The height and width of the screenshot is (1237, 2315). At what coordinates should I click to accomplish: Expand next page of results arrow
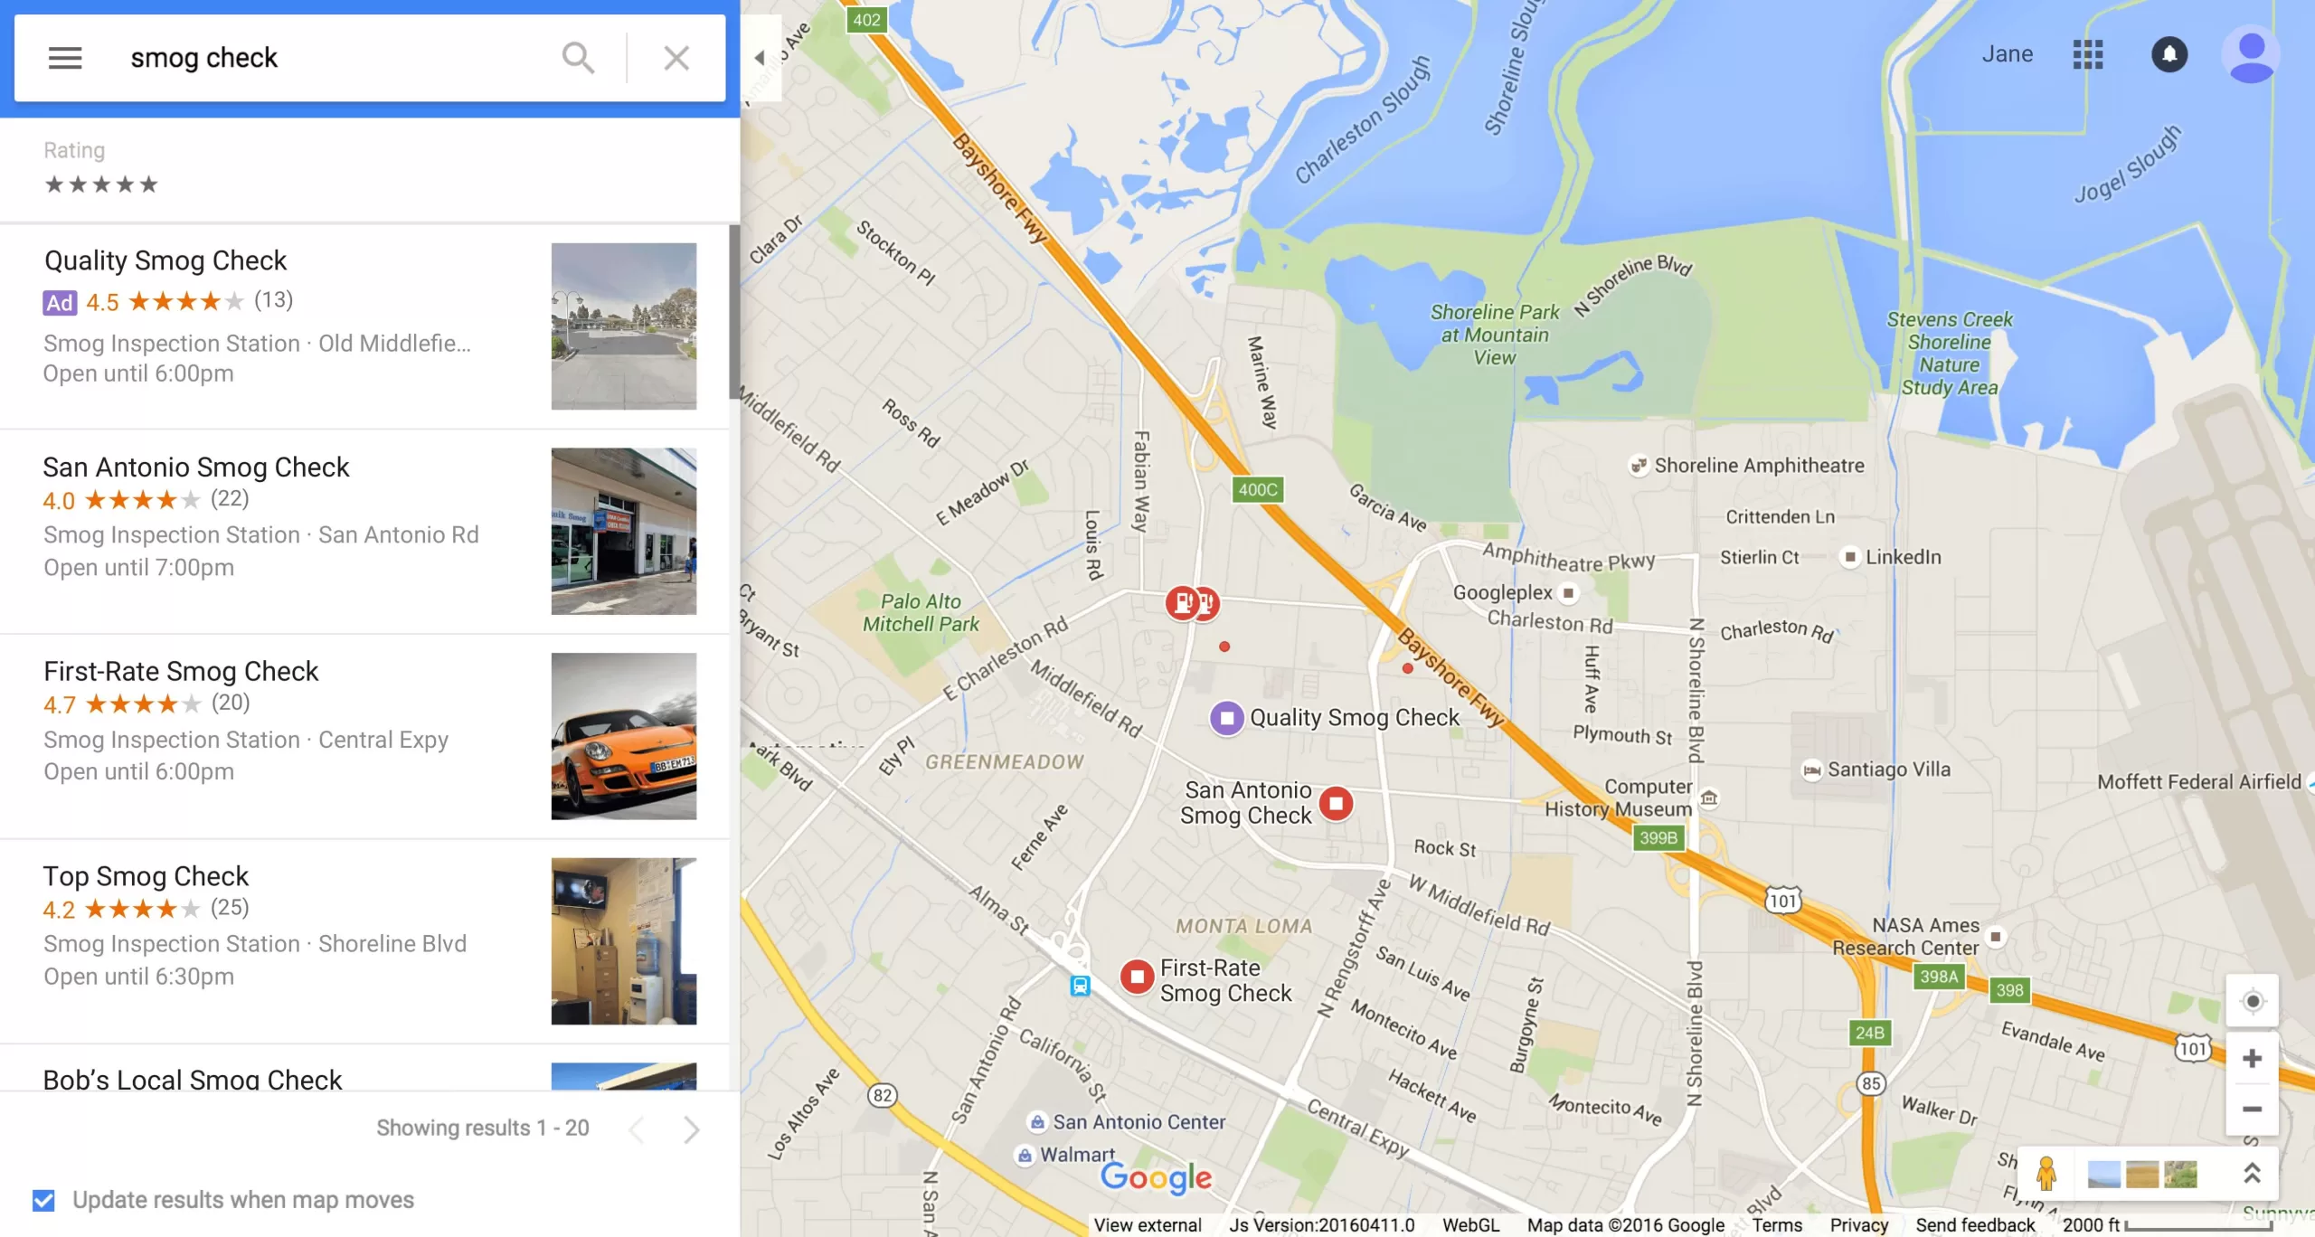click(x=691, y=1128)
